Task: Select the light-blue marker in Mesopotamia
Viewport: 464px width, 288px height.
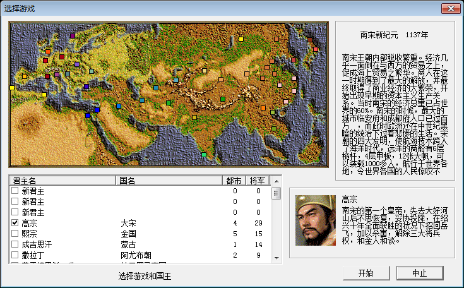Action: [119, 106]
